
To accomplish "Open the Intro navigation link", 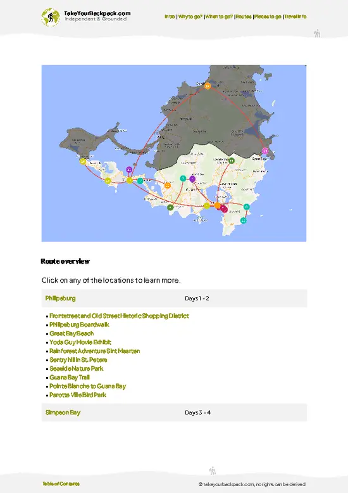I will tap(170, 16).
